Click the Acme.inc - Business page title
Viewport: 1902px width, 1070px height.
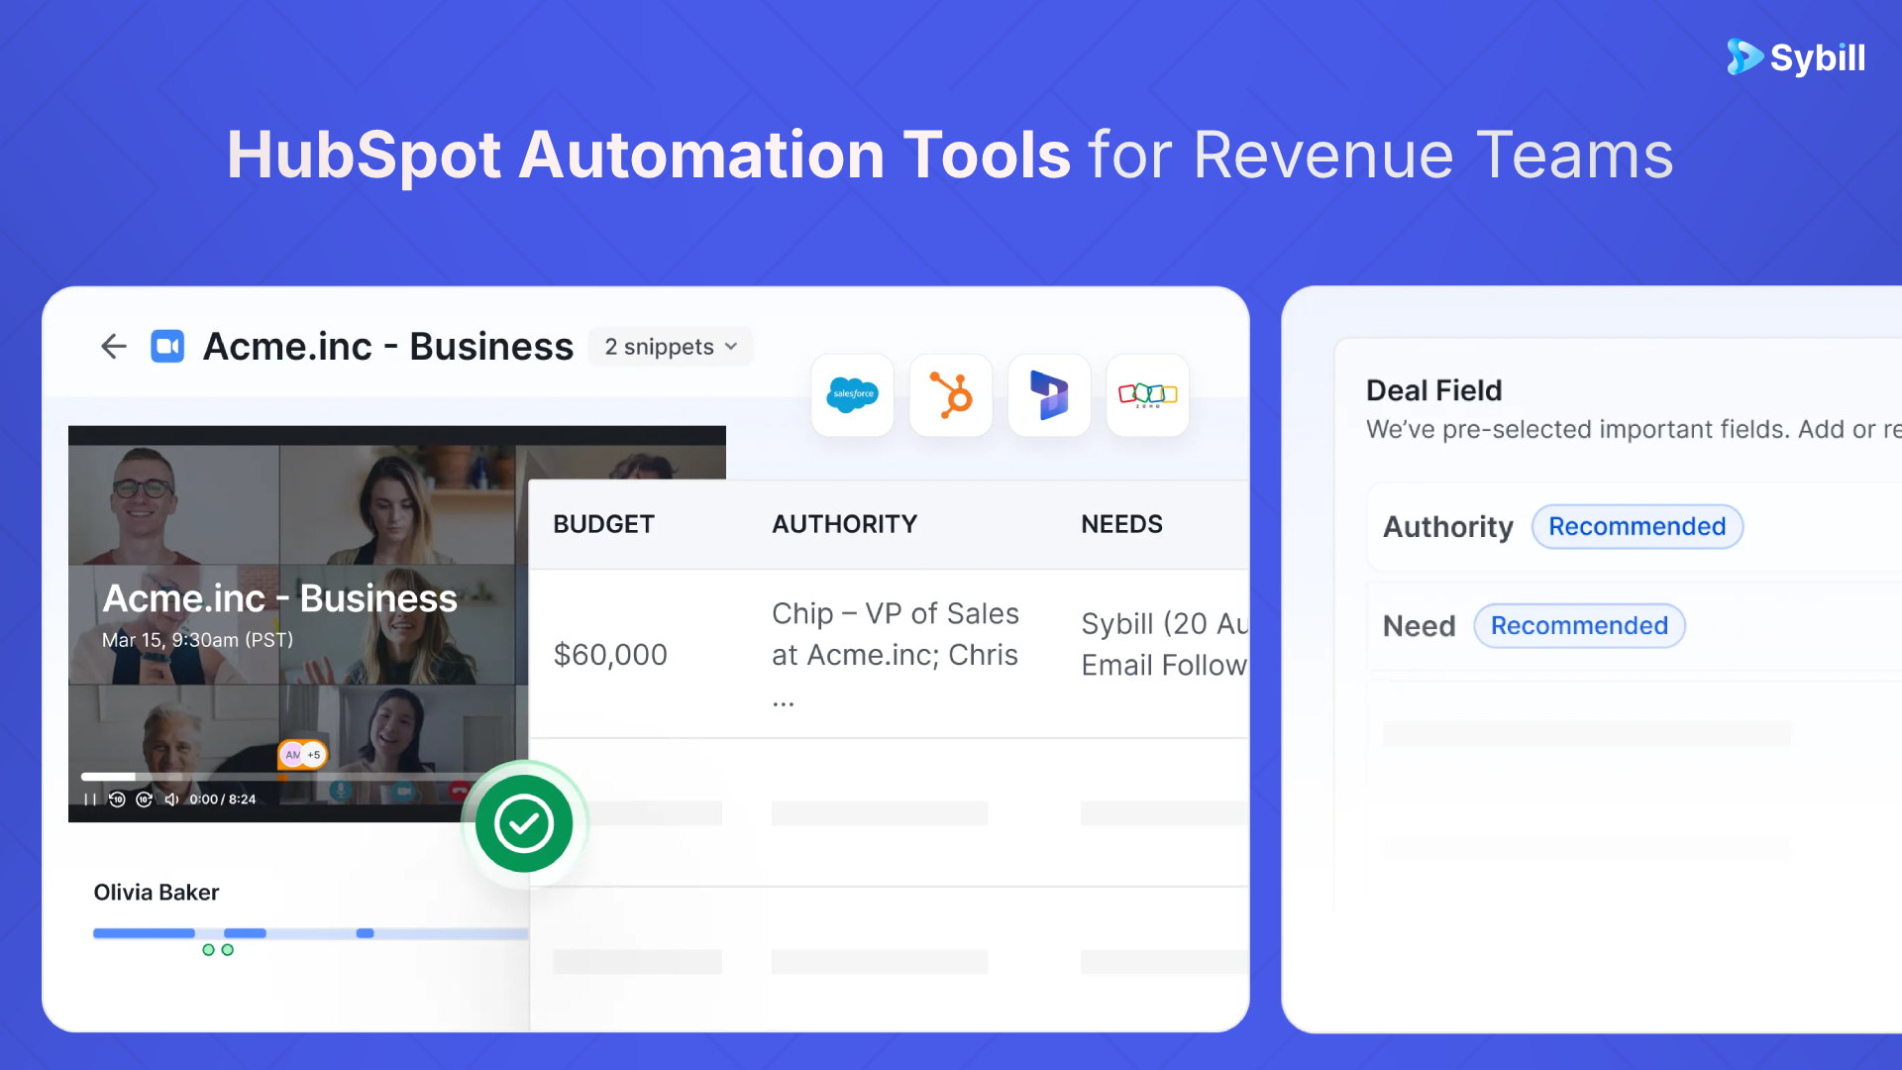[388, 347]
